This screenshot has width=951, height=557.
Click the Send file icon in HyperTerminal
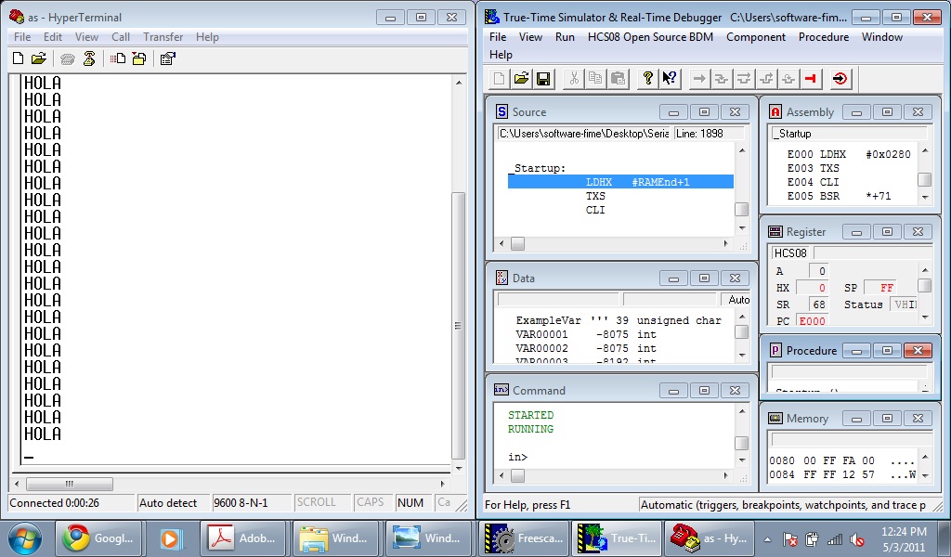(x=117, y=58)
